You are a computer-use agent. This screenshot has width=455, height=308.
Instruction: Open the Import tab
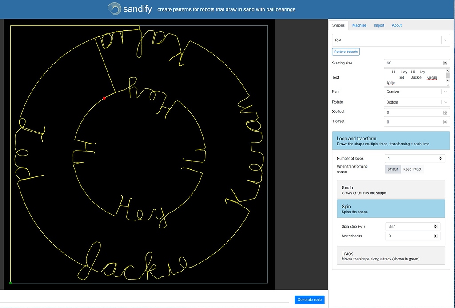coord(379,25)
